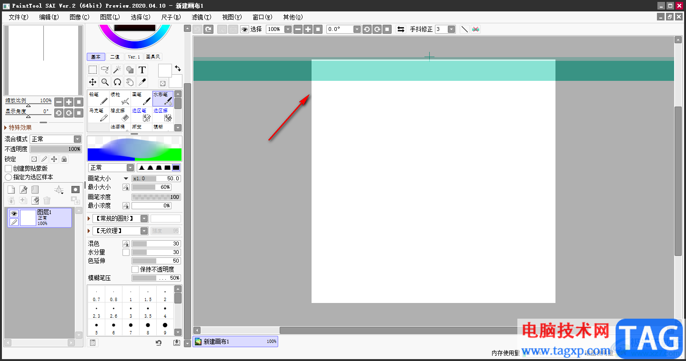The height and width of the screenshot is (361, 686).
Task: Hide 图层1 using its eye icon
Action: [x=14, y=214]
